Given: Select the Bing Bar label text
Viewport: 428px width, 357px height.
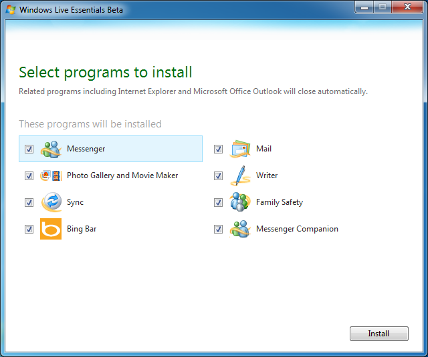Looking at the screenshot, I should coord(82,229).
